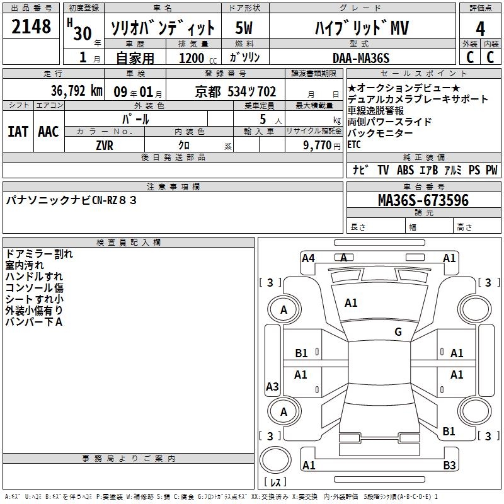
Task: Select the 後日発送部品 section header
Action: 173,157
